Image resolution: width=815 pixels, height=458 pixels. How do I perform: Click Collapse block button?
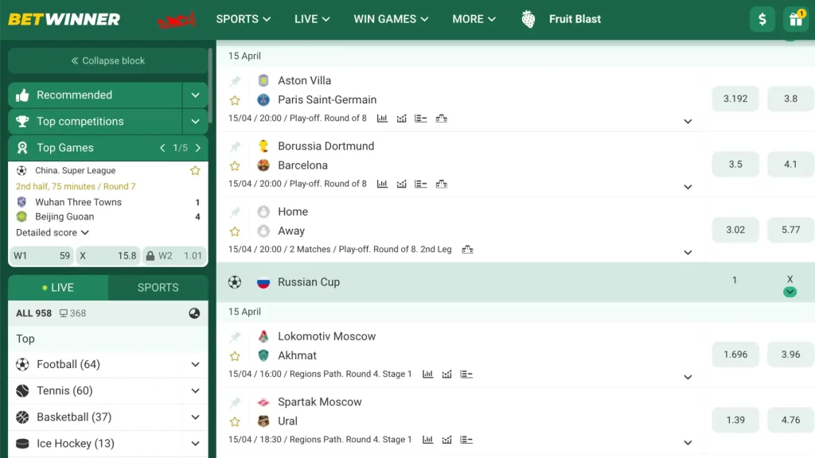pos(107,60)
